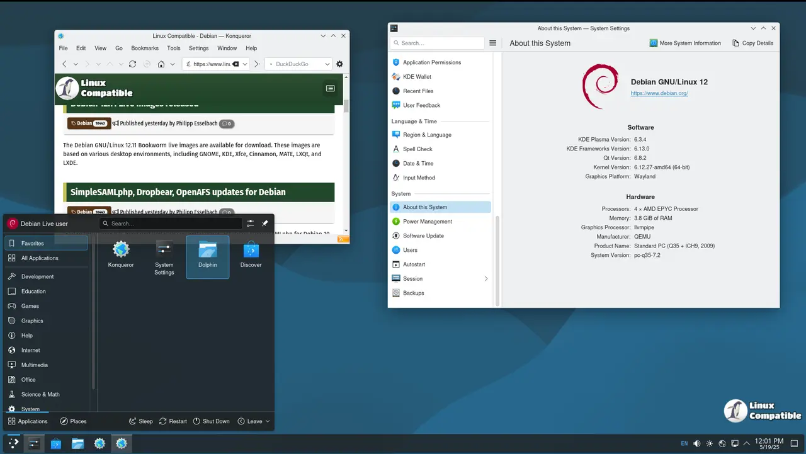Pin the application launcher open
Image resolution: width=806 pixels, height=454 pixels.
point(264,223)
